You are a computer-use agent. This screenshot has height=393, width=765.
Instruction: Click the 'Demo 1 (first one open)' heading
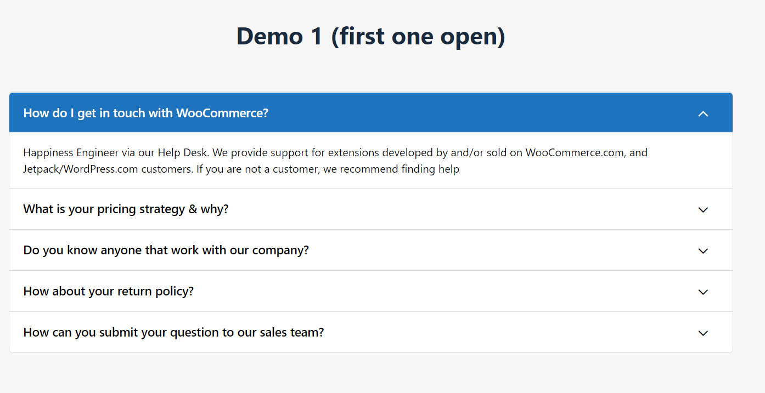coord(371,36)
